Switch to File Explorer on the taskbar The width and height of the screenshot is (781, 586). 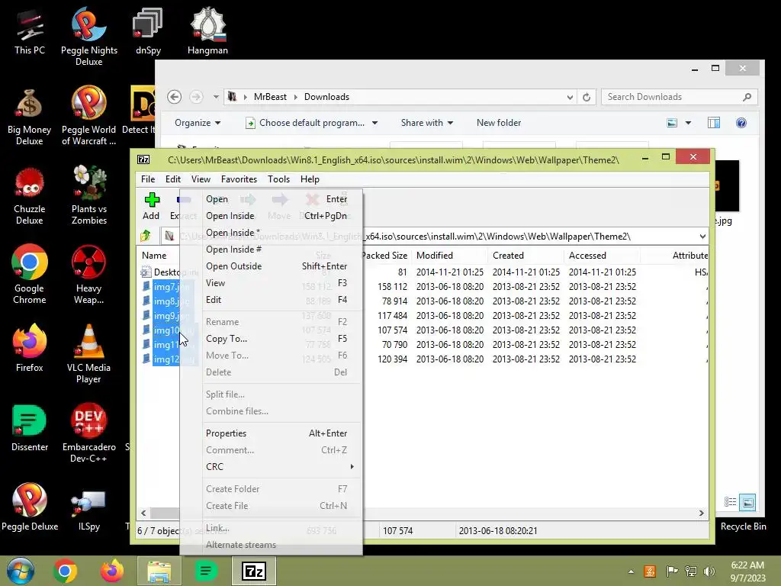159,571
